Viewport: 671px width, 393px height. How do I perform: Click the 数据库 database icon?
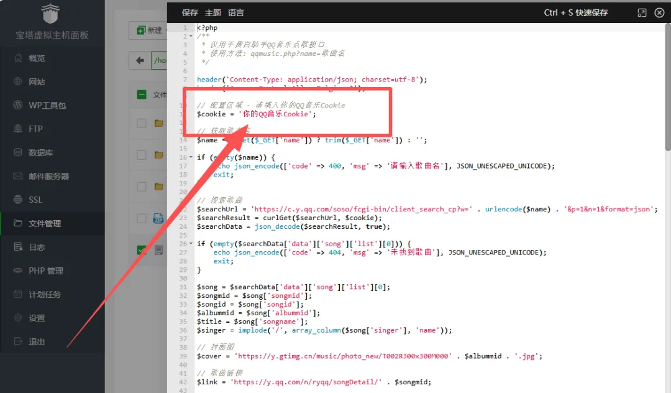pos(18,152)
